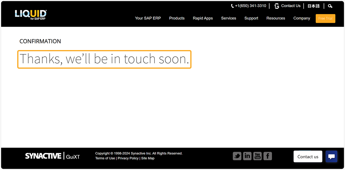Switch to Japanese language (日本語)
The height and width of the screenshot is (170, 345).
pos(313,6)
